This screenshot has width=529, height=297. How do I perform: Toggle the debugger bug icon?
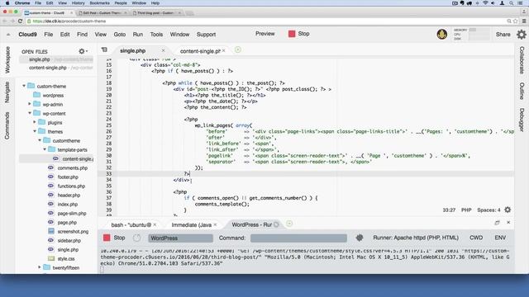(x=360, y=238)
